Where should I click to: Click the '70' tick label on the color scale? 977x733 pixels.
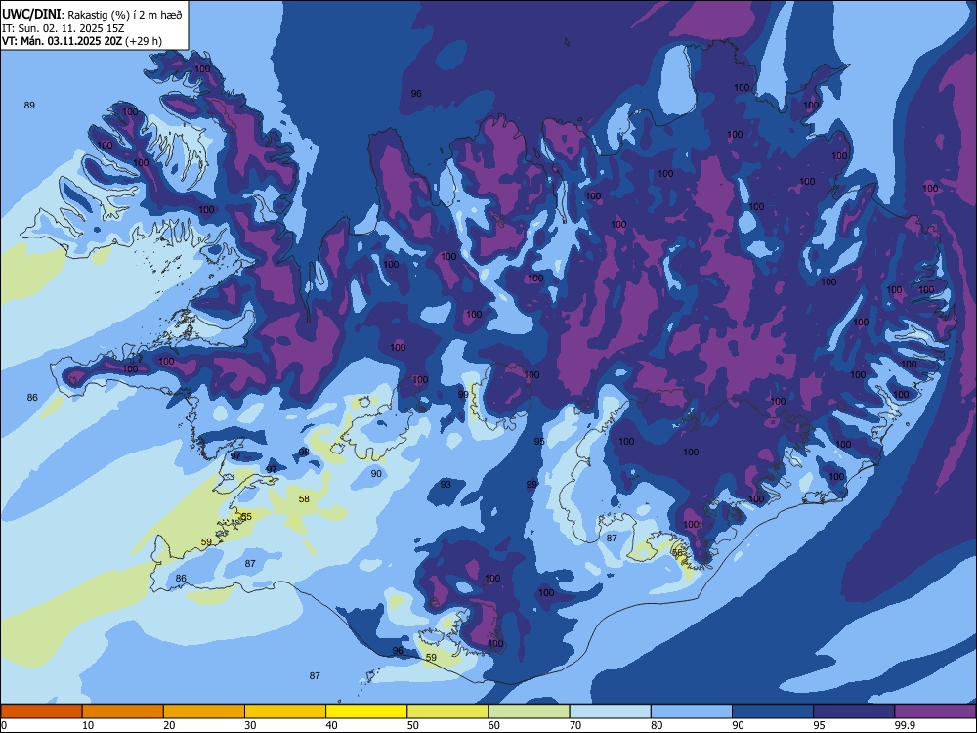[x=575, y=725]
